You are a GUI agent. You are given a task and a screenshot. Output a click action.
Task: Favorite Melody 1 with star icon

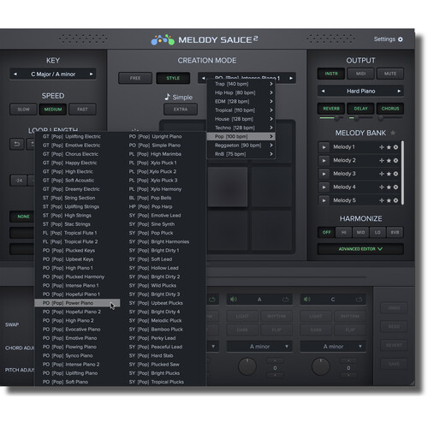click(389, 147)
